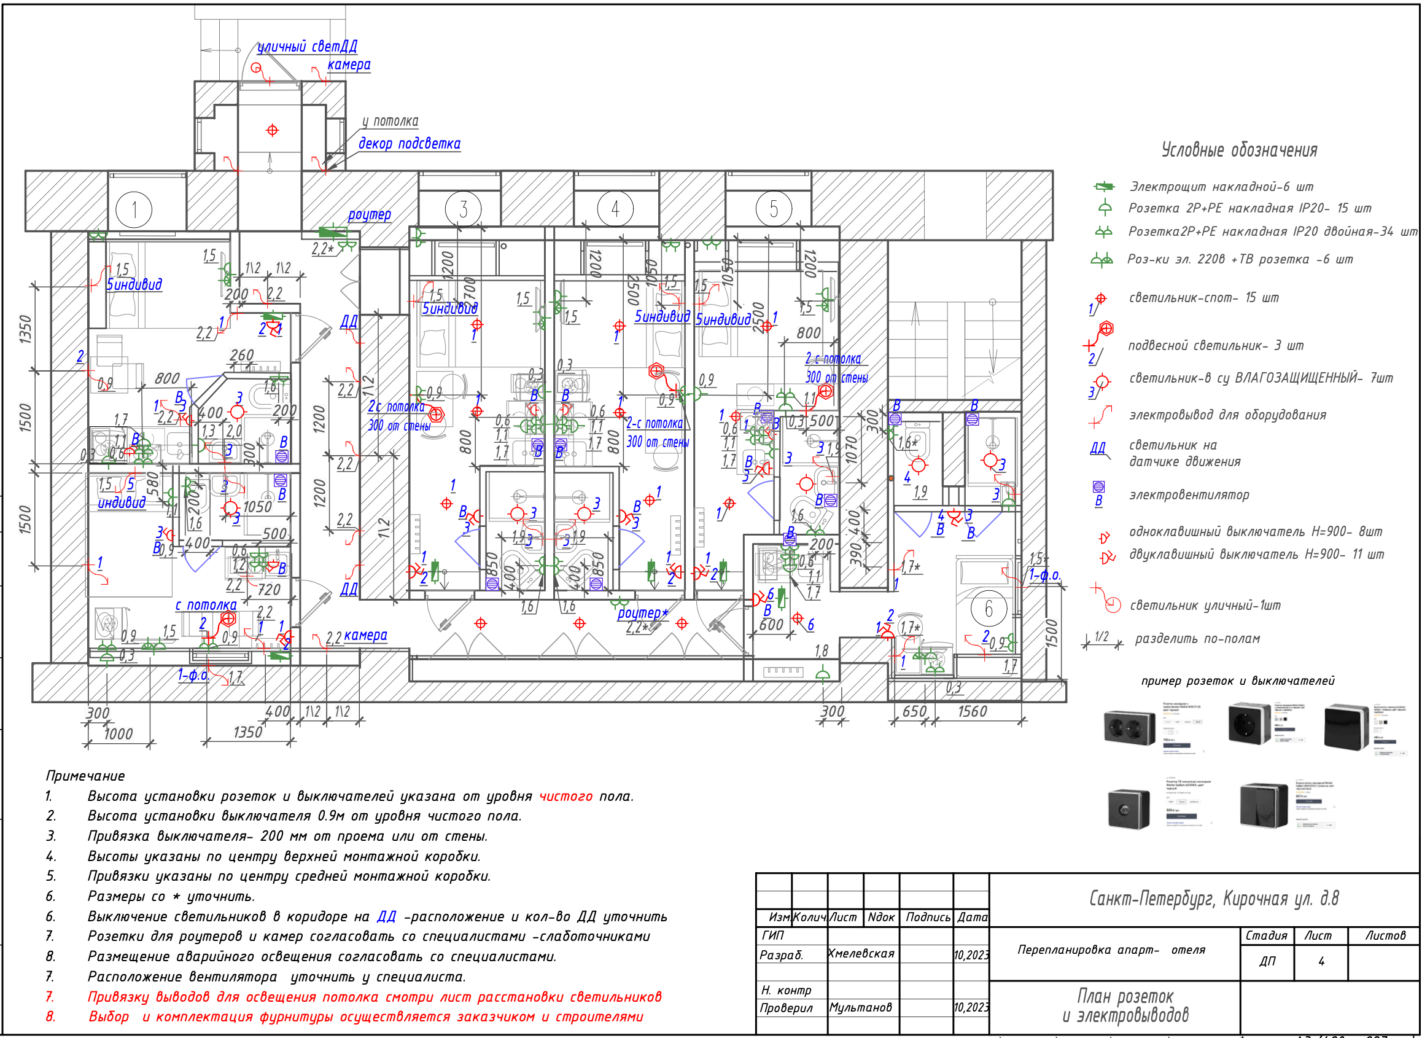This screenshot has height=1038, width=1422.
Task: Click the blue 'уличный светДД' label
Action: click(x=307, y=47)
